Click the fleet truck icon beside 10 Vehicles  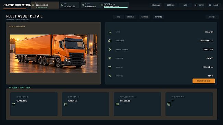(x=62, y=5)
